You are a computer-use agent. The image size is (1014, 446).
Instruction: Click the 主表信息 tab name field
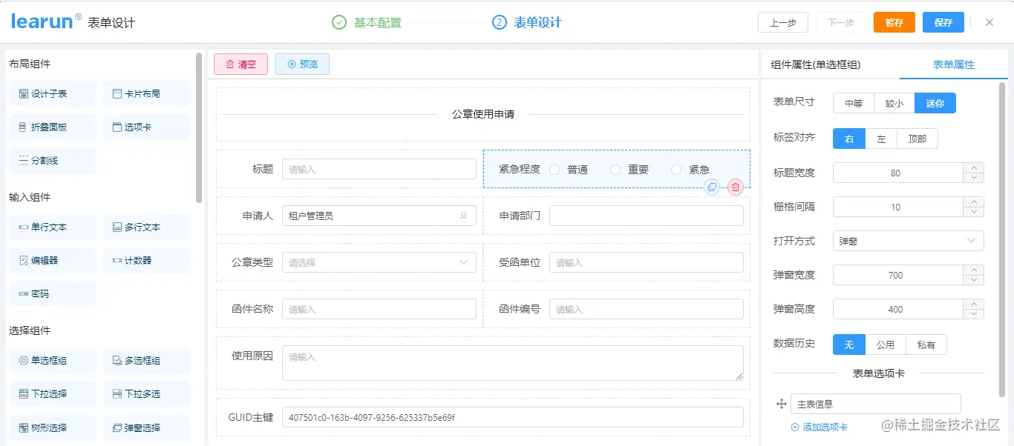tap(876, 404)
